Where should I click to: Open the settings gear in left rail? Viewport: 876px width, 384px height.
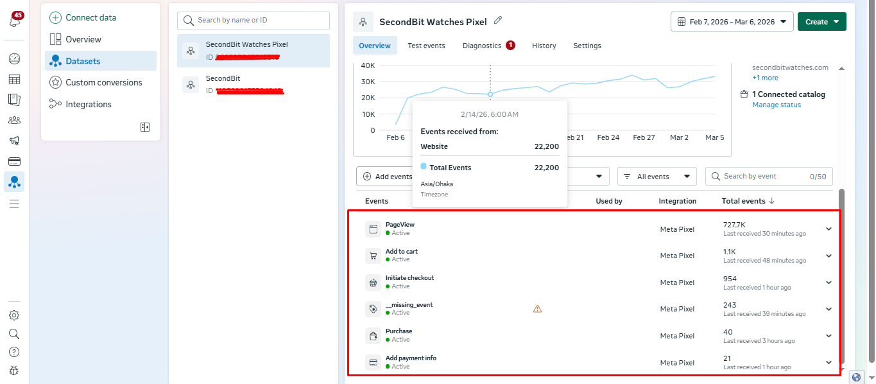coord(14,315)
